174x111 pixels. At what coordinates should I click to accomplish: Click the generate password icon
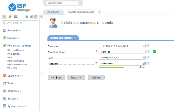click(x=144, y=64)
